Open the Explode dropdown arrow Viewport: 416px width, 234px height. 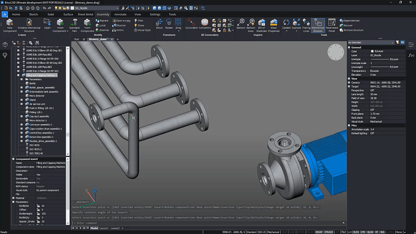pos(296,31)
